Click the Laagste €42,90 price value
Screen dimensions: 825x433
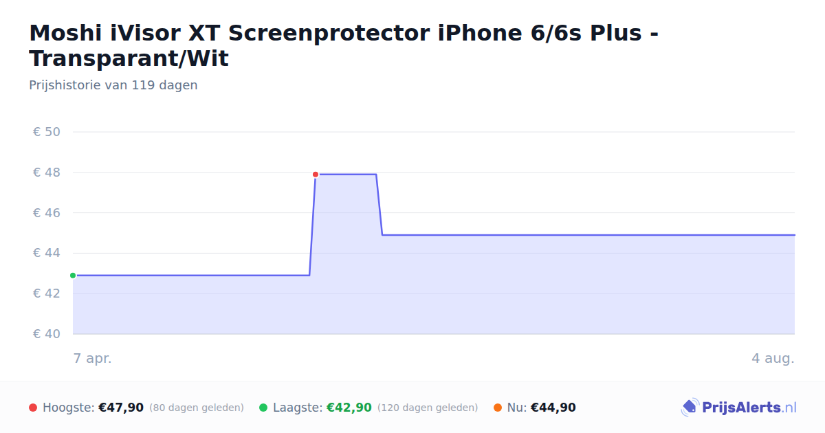click(349, 408)
